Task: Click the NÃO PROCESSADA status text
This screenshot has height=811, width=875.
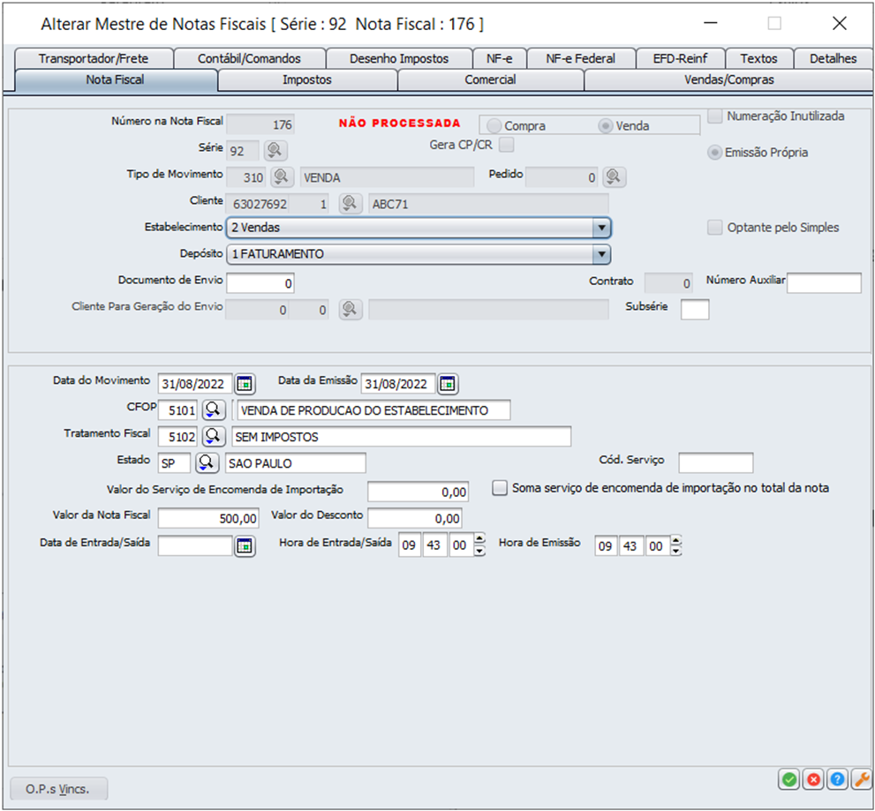Action: coord(400,124)
